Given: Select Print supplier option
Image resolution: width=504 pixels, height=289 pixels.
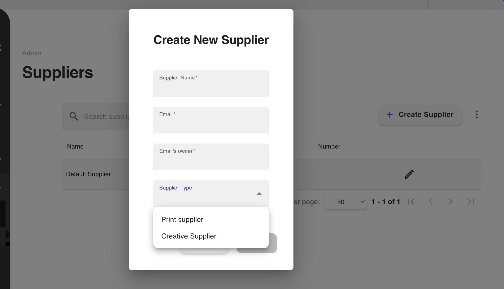Looking at the screenshot, I should (x=182, y=220).
